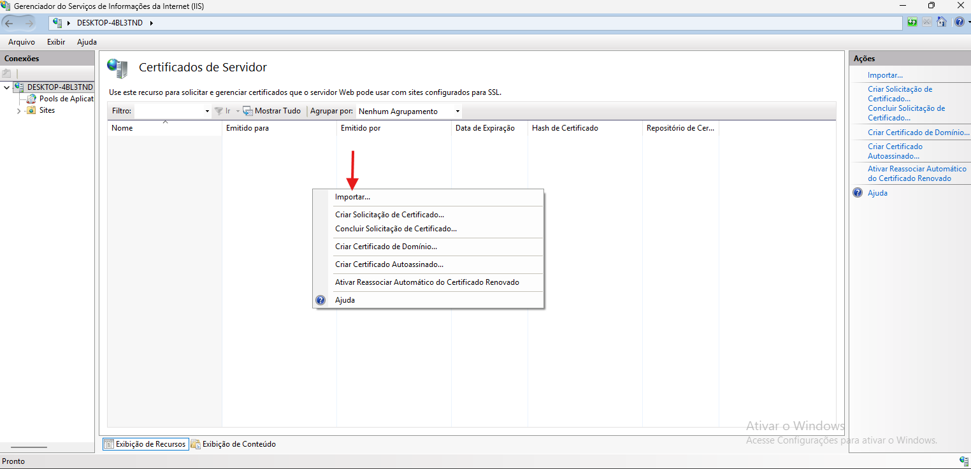Click the green refresh page icon
971x469 pixels.
[913, 22]
